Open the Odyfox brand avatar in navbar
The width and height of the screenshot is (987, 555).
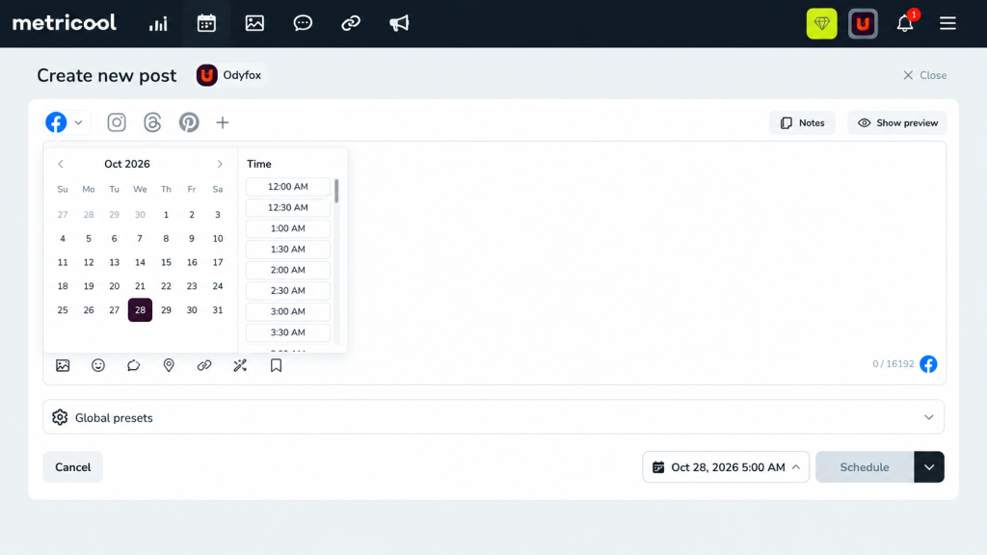click(x=863, y=24)
